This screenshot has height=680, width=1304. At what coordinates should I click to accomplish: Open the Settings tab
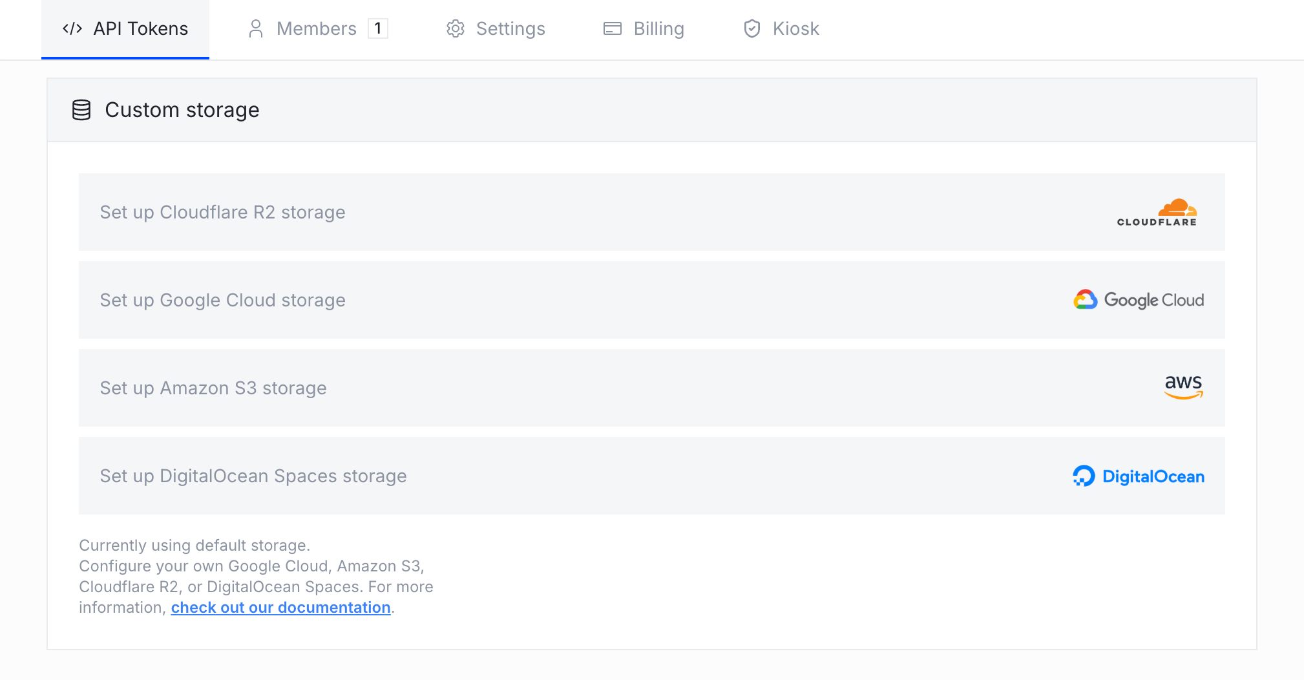[496, 29]
